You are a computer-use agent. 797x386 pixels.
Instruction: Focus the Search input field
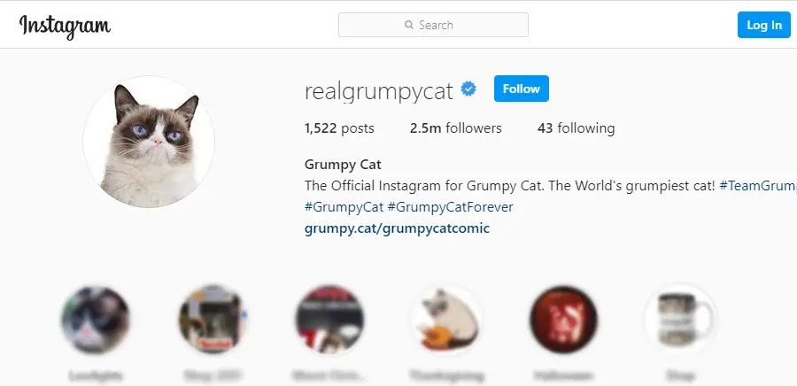pyautogui.click(x=433, y=25)
